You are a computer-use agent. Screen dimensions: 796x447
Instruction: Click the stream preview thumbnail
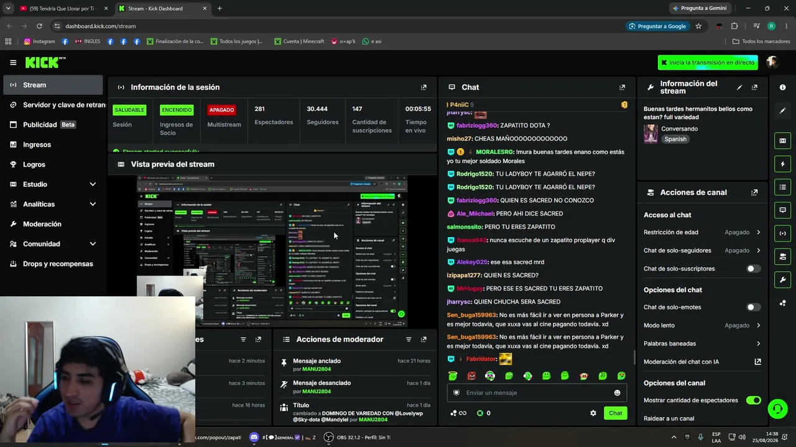point(272,251)
